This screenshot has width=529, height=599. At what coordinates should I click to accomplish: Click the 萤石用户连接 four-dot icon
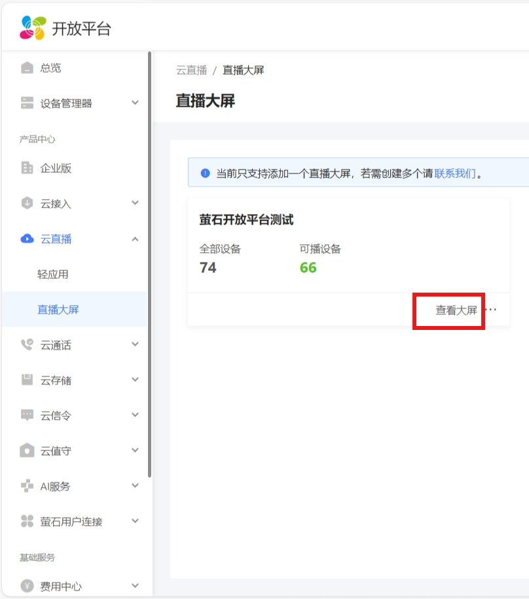click(27, 521)
